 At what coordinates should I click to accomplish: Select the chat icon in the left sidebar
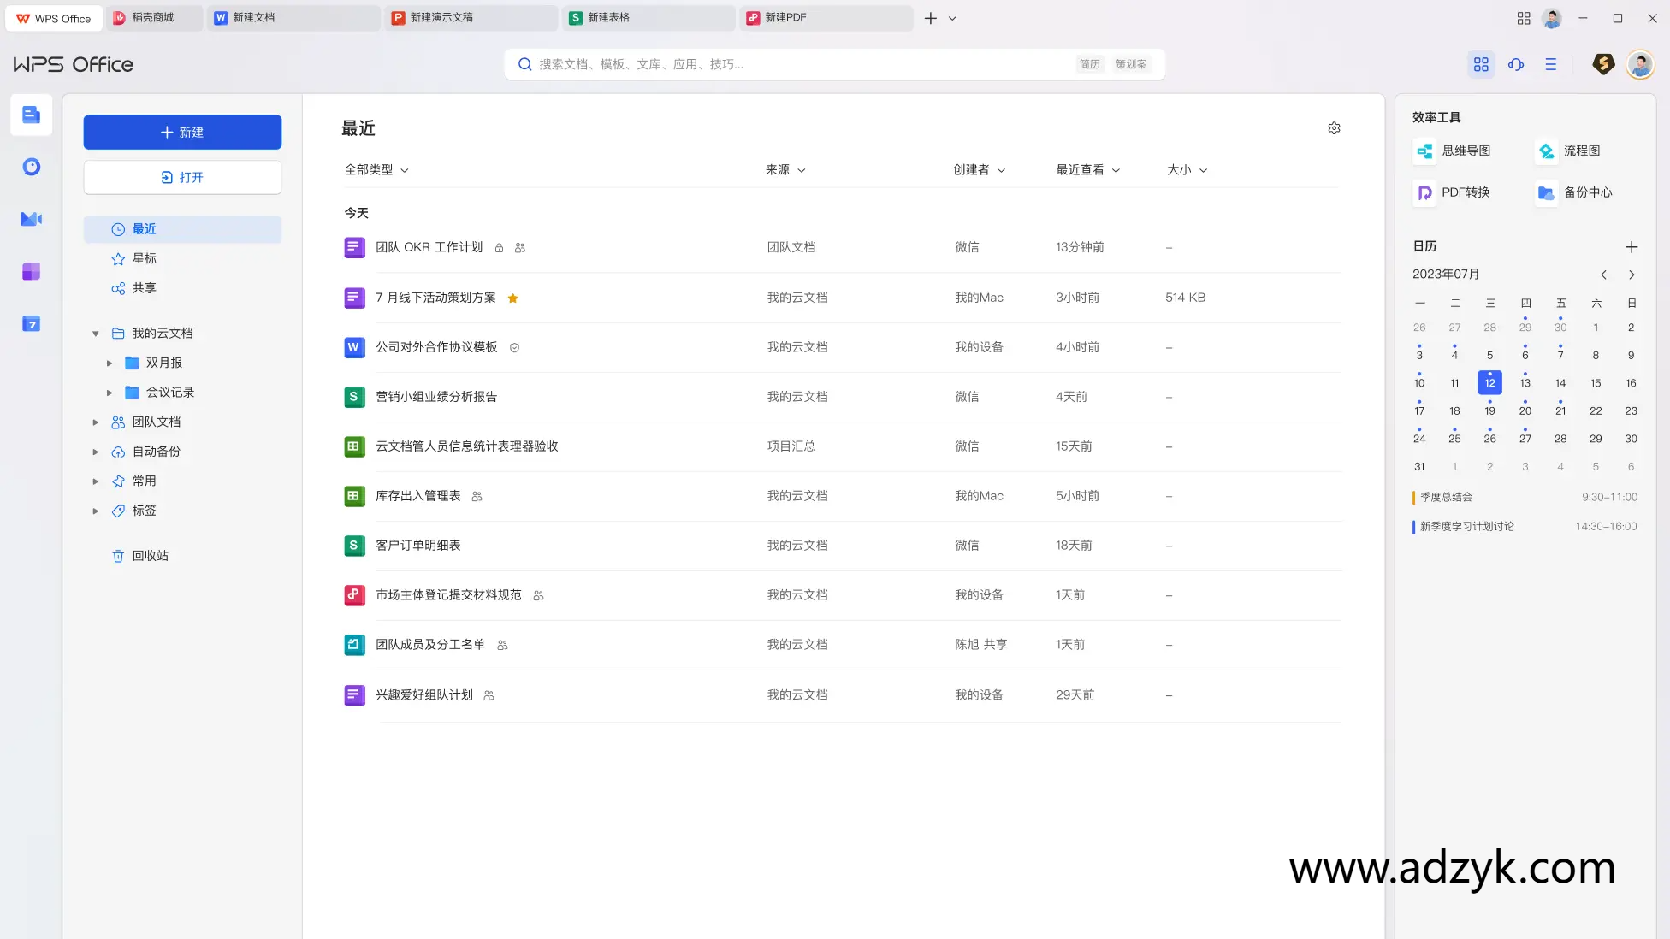tap(31, 167)
